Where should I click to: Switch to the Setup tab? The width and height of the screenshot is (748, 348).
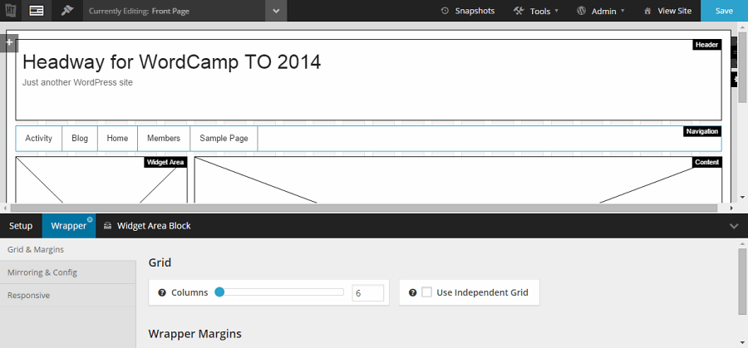[x=21, y=226]
